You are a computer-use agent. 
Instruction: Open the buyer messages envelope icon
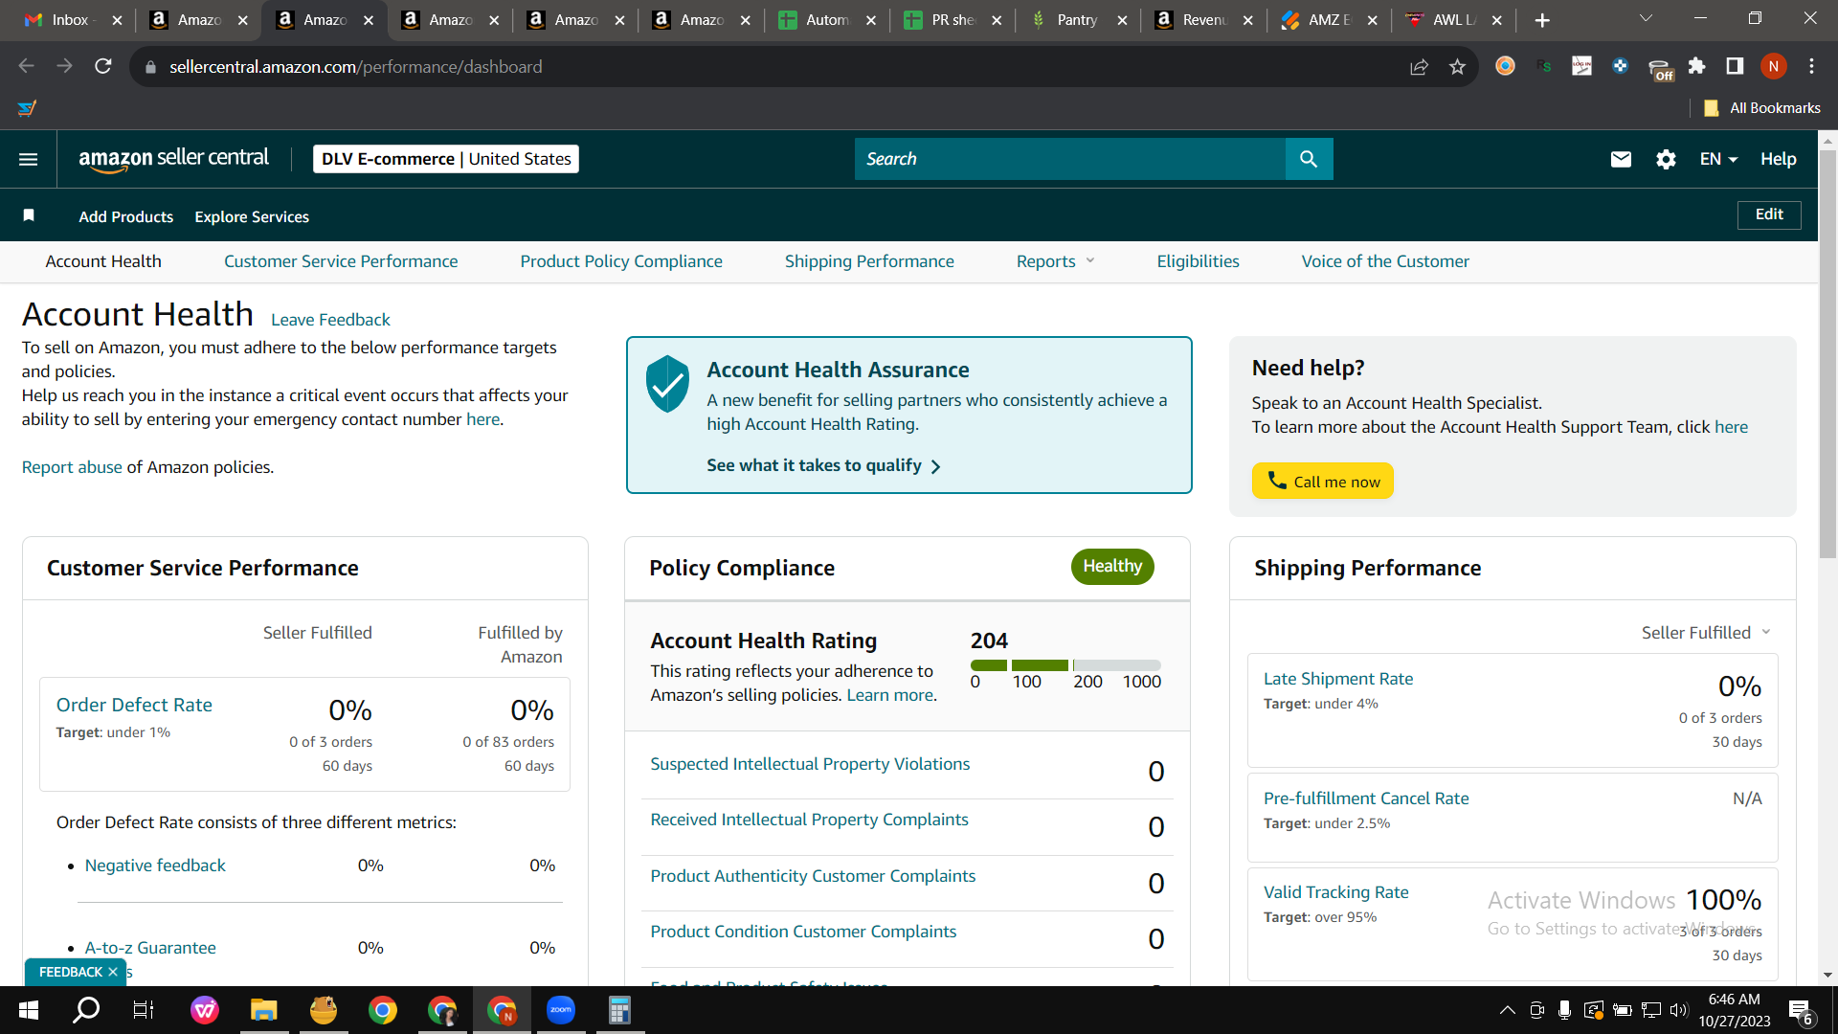click(1621, 159)
